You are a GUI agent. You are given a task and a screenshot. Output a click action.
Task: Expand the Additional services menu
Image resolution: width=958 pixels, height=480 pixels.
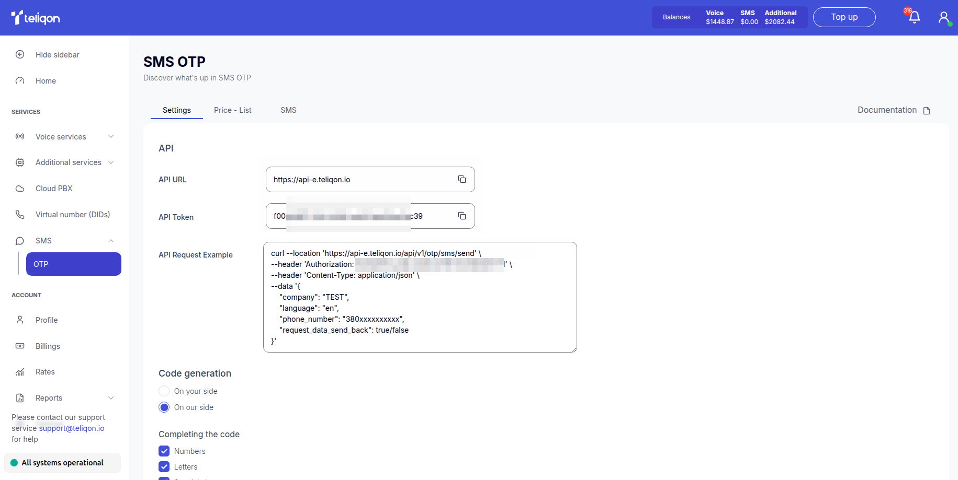click(111, 162)
